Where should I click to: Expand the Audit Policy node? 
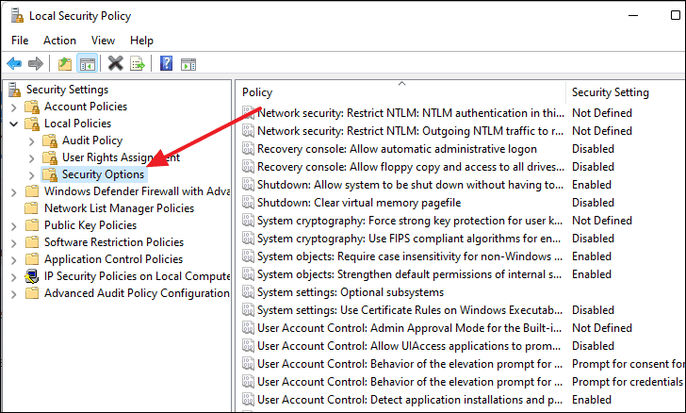coord(31,141)
